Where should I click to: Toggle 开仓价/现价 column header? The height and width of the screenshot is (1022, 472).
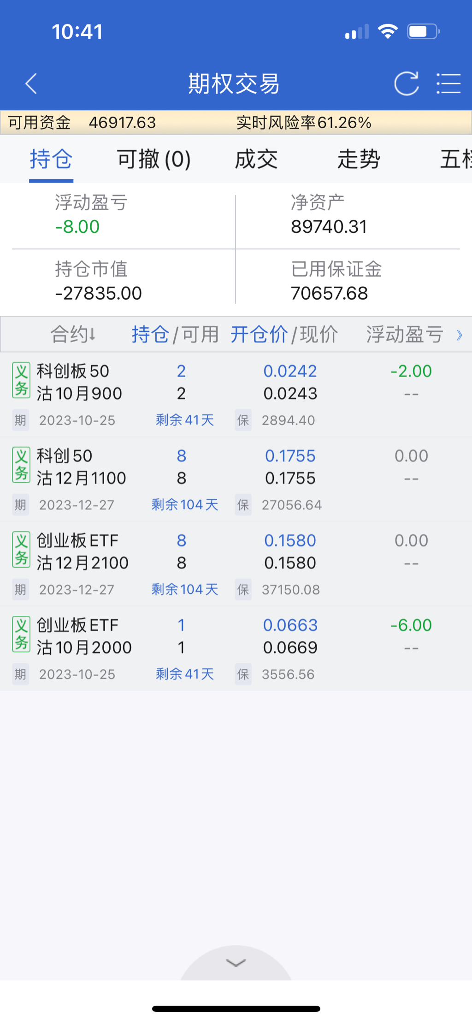(x=284, y=334)
